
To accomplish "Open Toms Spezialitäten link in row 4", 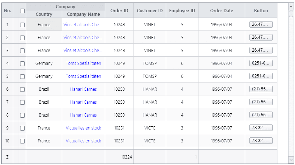I will (83, 63).
